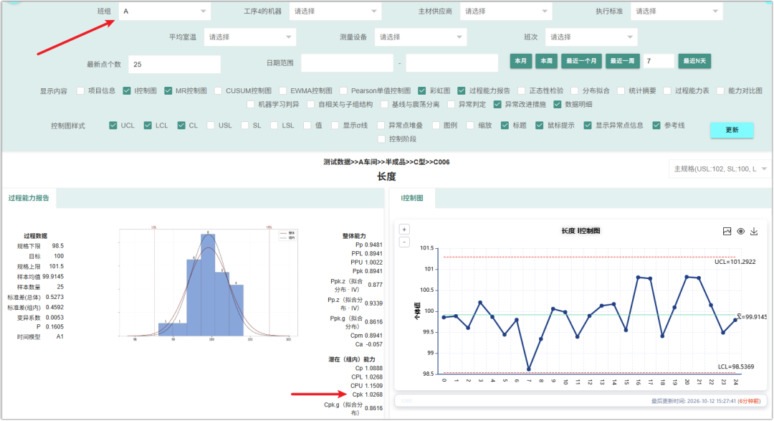Open the 主材供应商 selector

click(x=506, y=11)
